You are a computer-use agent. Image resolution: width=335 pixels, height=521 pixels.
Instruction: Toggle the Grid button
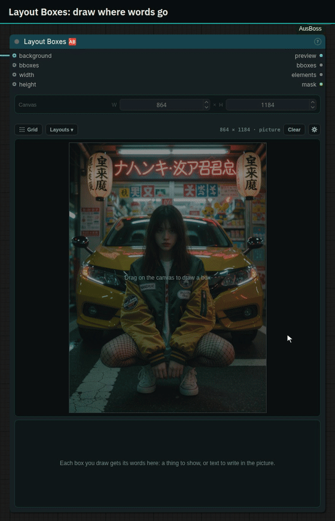pyautogui.click(x=28, y=130)
